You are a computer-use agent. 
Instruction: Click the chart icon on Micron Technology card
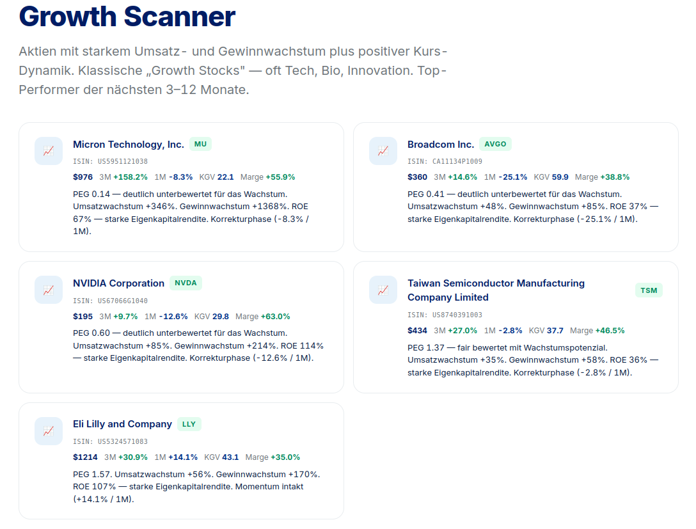49,152
